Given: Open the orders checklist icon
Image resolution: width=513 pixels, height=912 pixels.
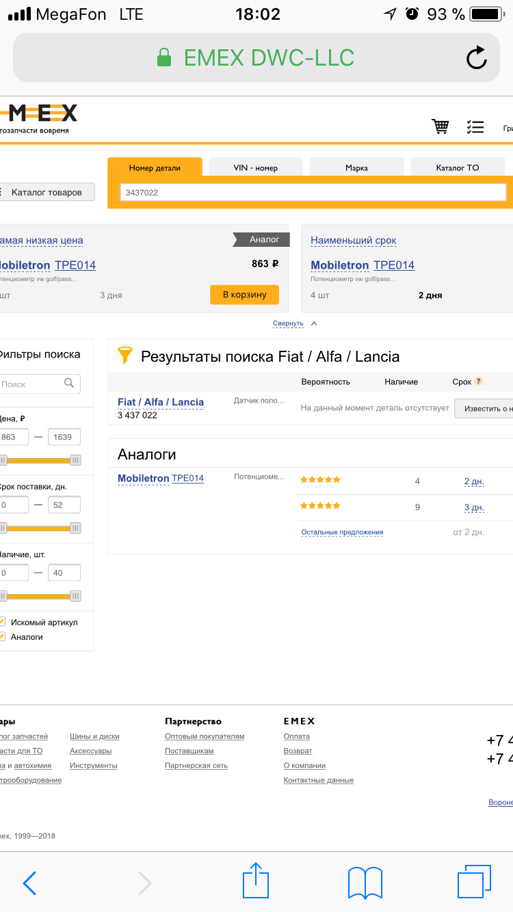Looking at the screenshot, I should coord(475,126).
